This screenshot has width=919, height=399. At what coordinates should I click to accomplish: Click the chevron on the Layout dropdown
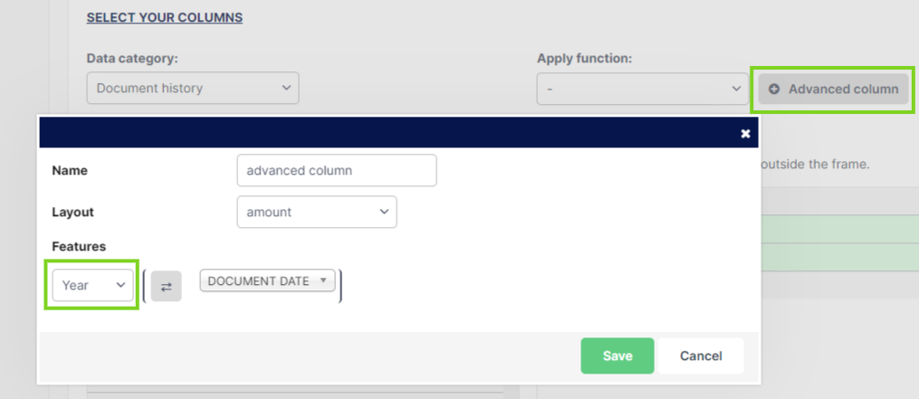[x=384, y=212]
